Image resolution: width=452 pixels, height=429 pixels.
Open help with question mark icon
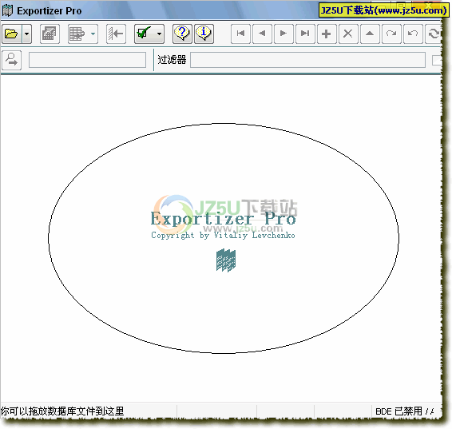(x=182, y=34)
